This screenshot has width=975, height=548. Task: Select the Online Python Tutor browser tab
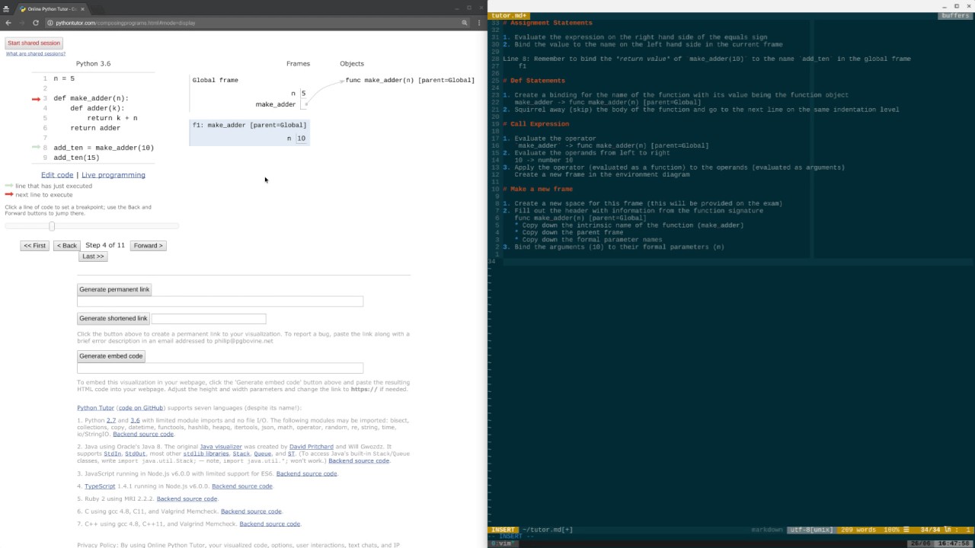click(x=51, y=9)
